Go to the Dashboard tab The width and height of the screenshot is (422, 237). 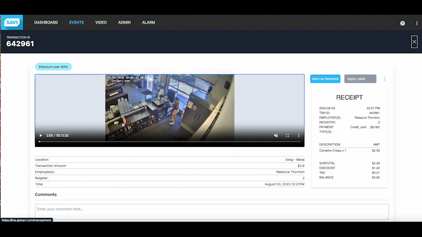tap(46, 23)
